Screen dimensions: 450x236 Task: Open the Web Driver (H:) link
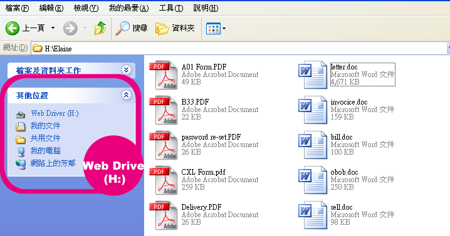pos(55,113)
